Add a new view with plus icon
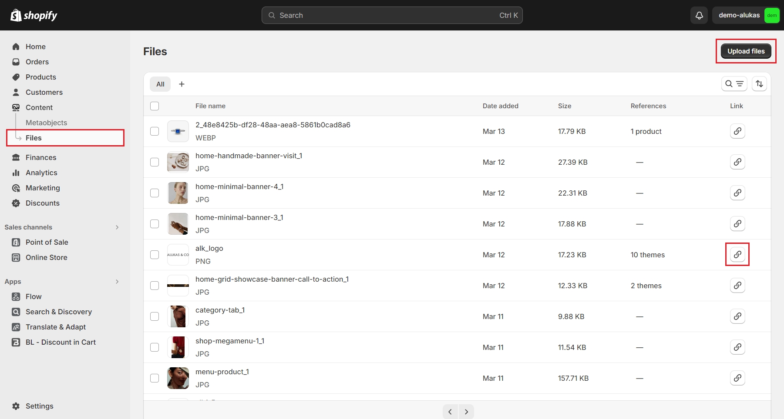Viewport: 784px width, 419px height. point(182,84)
